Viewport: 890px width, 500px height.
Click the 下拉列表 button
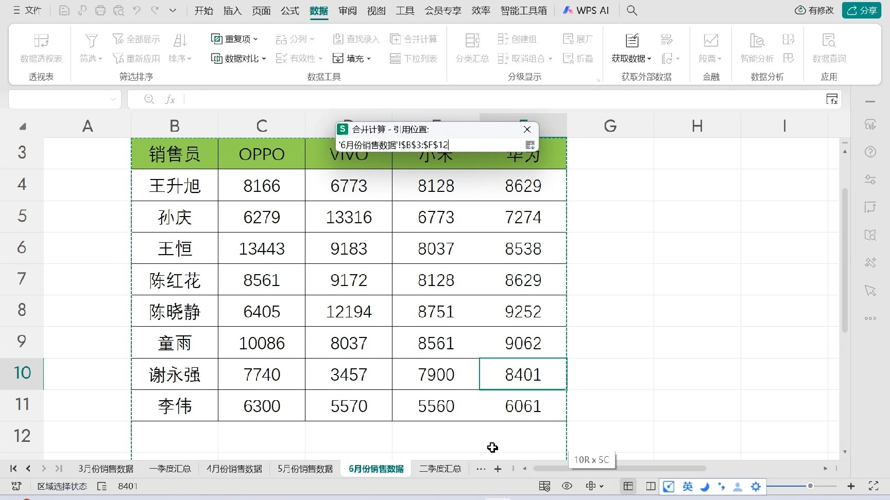tap(414, 58)
